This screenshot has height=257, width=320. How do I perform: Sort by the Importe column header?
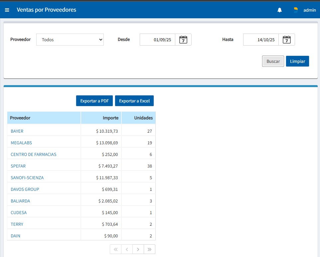(x=110, y=118)
